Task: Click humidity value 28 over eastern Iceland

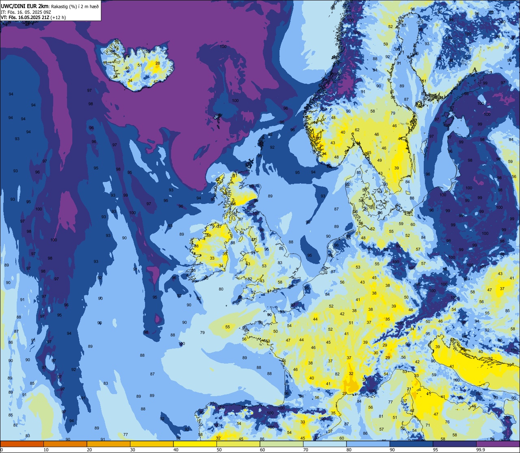Action: [158, 63]
